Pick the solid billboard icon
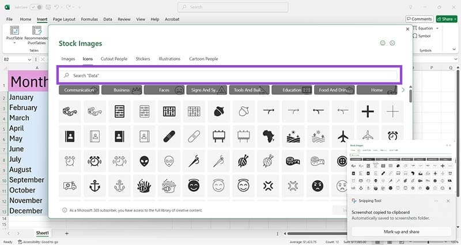 click(x=219, y=137)
